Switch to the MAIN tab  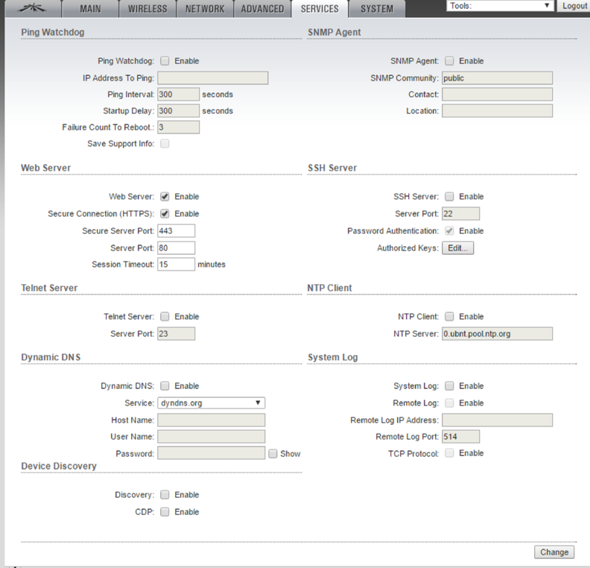coord(90,9)
